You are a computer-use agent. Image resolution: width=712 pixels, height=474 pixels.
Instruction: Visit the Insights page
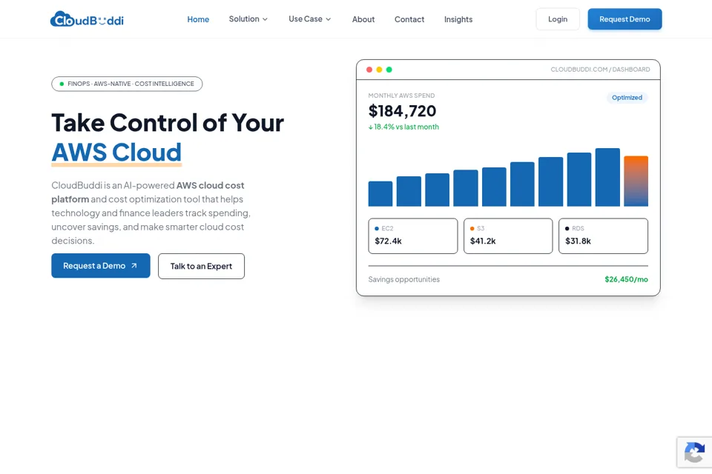coord(458,19)
